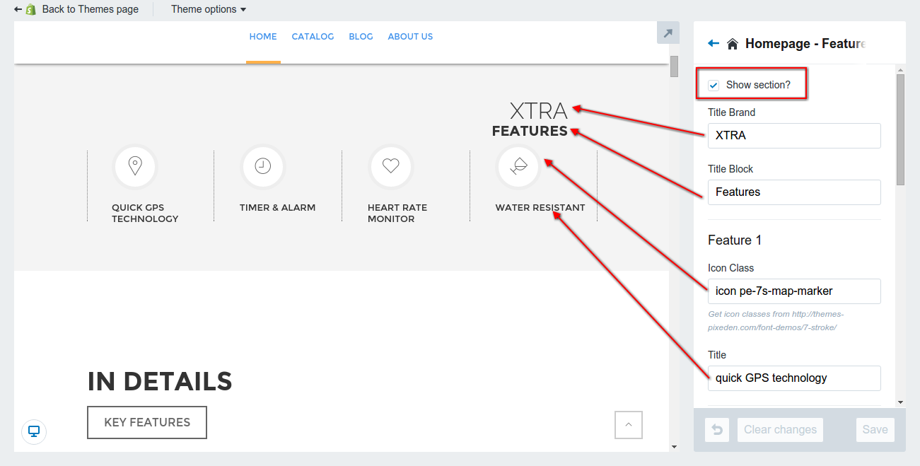Click the Feature 1 section heading

pyautogui.click(x=735, y=240)
